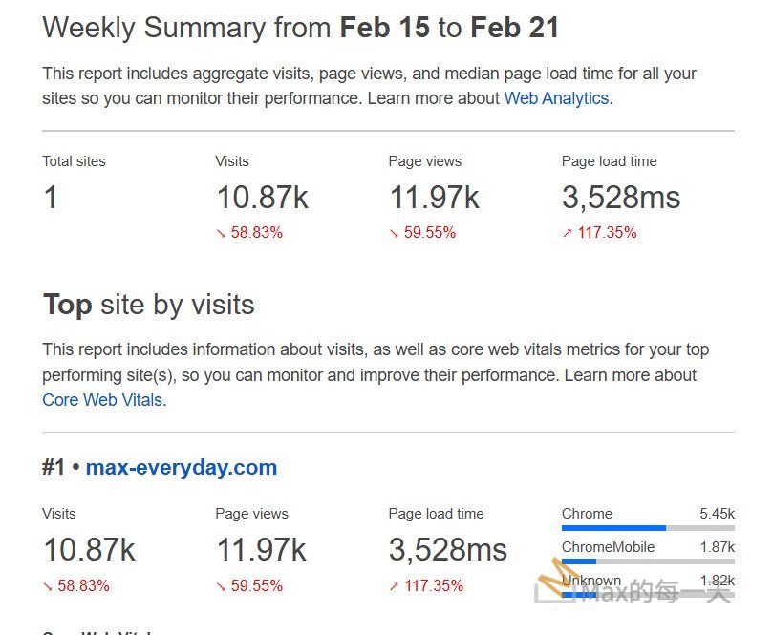The width and height of the screenshot is (773, 635).
Task: Click the Total sites count of 1
Action: (51, 198)
